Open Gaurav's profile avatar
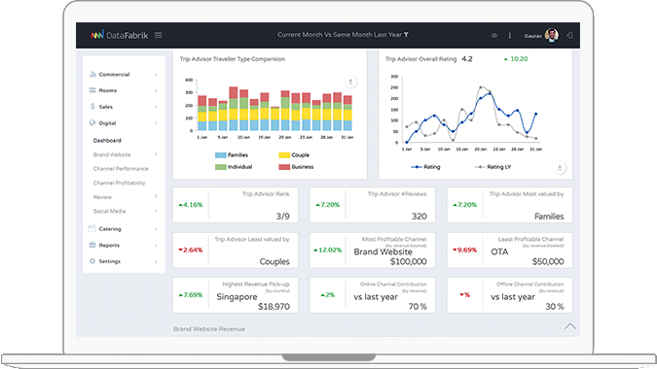657x369 pixels. (x=552, y=35)
